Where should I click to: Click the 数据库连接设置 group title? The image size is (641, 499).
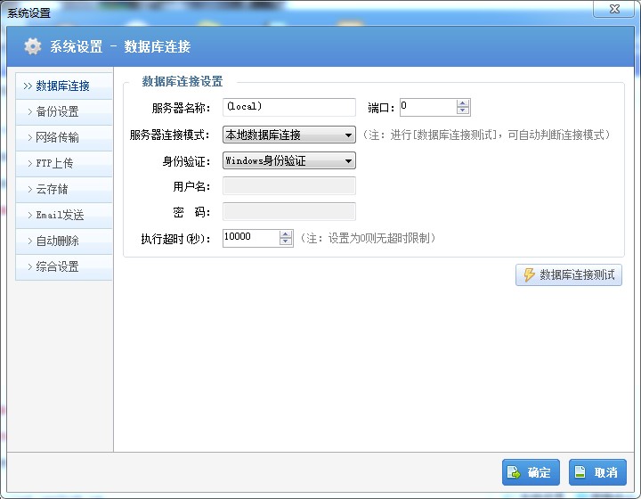pos(183,81)
